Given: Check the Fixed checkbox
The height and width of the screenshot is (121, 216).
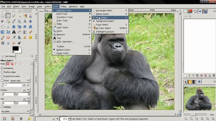Looking at the screenshot, I should (x=2, y=81).
